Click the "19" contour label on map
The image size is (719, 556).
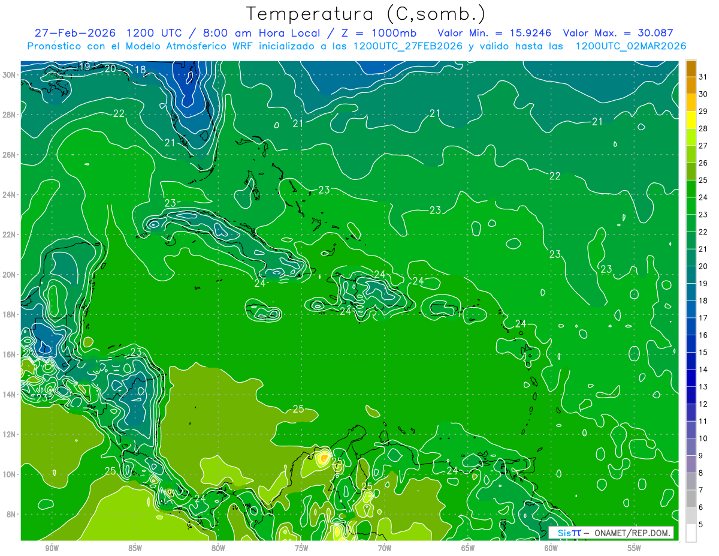tap(84, 67)
